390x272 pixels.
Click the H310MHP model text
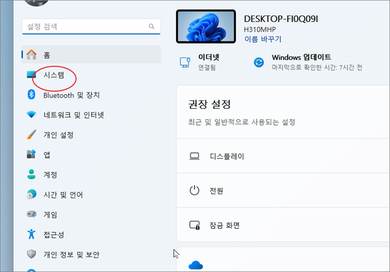pos(260,30)
